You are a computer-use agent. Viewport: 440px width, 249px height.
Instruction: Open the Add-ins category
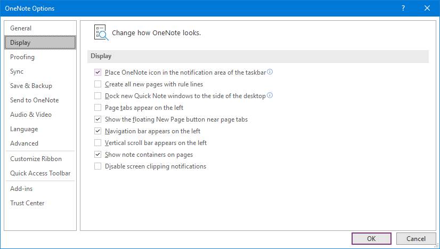tap(40, 189)
